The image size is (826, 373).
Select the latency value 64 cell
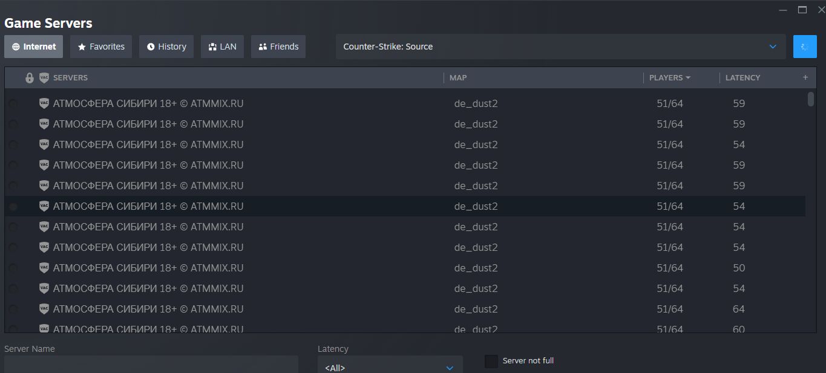coord(739,309)
